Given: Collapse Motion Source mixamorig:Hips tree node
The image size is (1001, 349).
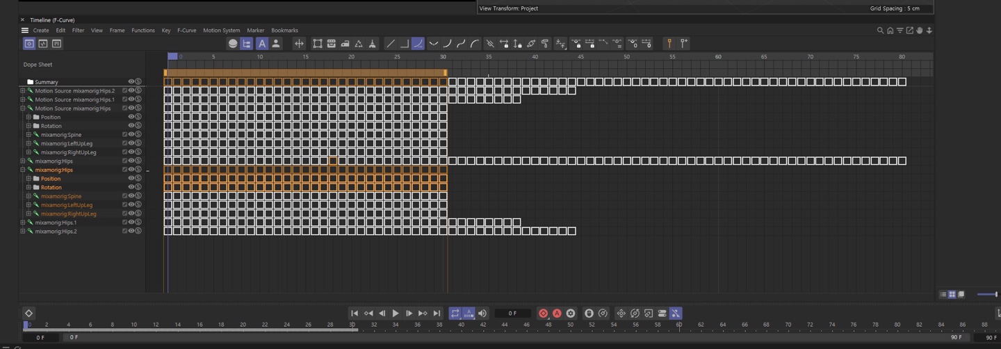Looking at the screenshot, I should (23, 108).
